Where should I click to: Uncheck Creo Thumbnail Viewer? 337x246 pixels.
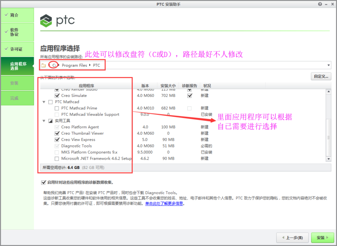(57, 134)
